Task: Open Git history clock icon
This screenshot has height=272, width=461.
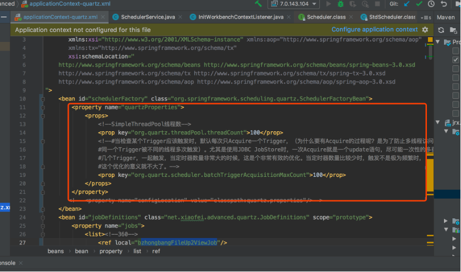Action: [431, 4]
